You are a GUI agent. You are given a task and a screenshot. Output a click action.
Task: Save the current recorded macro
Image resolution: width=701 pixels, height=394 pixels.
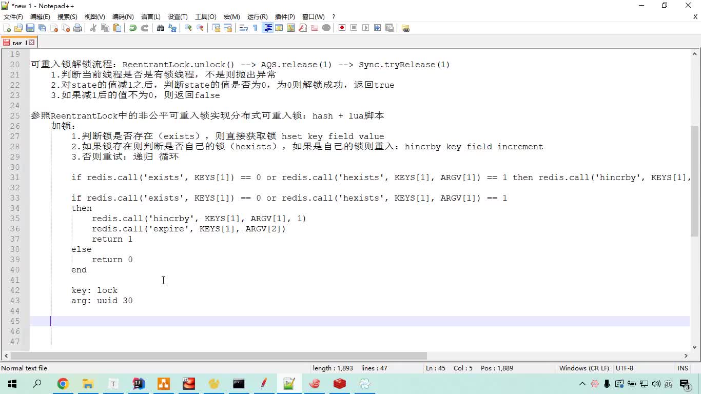[390, 28]
